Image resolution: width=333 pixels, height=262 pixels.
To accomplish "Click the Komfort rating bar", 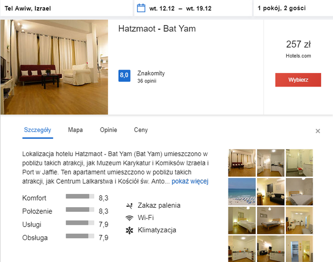I will point(80,196).
